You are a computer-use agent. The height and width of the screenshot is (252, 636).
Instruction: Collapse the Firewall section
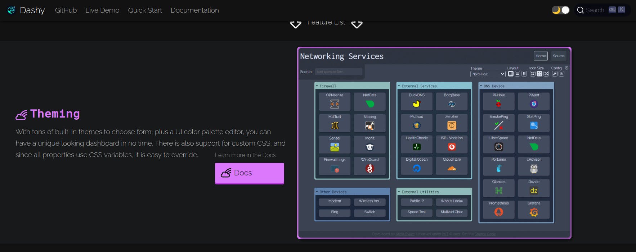[352, 86]
